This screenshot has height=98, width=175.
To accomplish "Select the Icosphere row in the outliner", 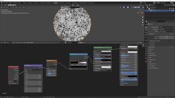I will (x=160, y=11).
